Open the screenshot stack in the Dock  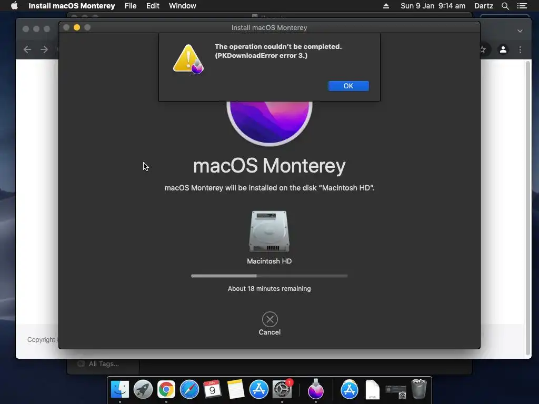pyautogui.click(x=396, y=391)
